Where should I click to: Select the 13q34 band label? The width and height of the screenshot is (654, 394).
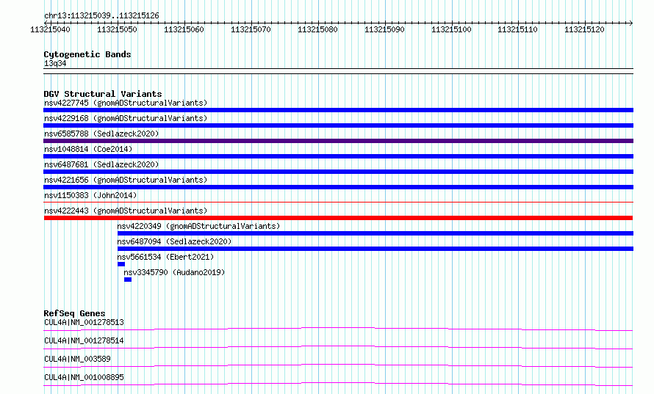coord(55,63)
